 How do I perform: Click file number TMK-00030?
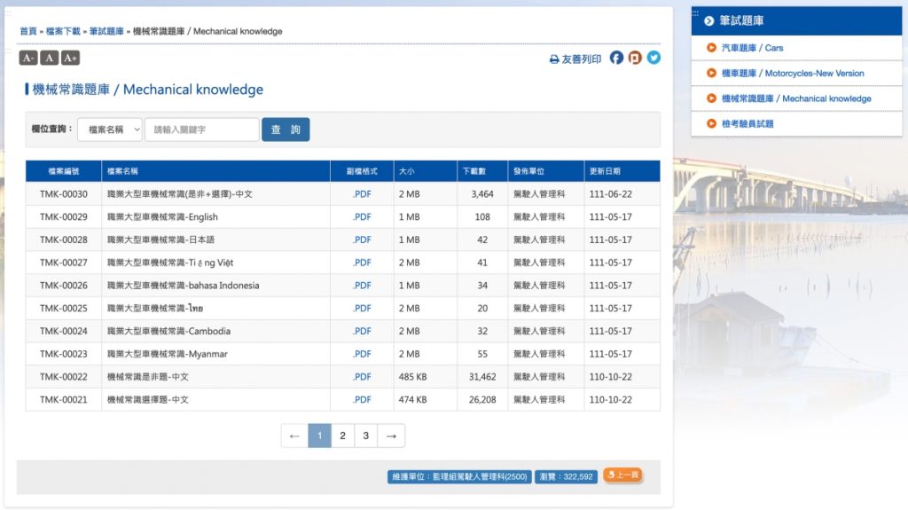pyautogui.click(x=64, y=194)
